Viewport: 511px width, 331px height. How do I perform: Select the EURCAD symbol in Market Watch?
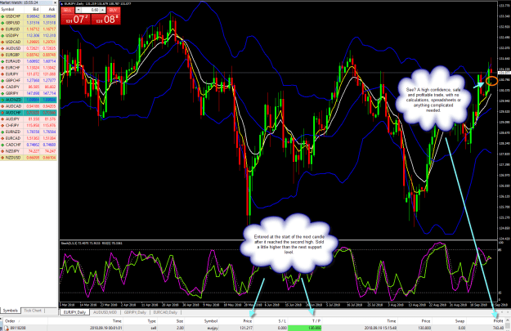(x=13, y=138)
